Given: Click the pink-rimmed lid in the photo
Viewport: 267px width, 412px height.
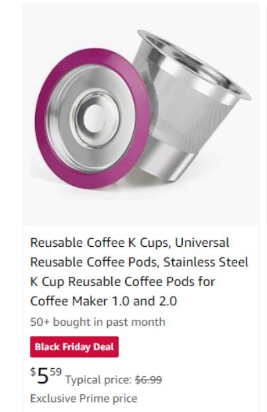Looking at the screenshot, I should [x=93, y=118].
